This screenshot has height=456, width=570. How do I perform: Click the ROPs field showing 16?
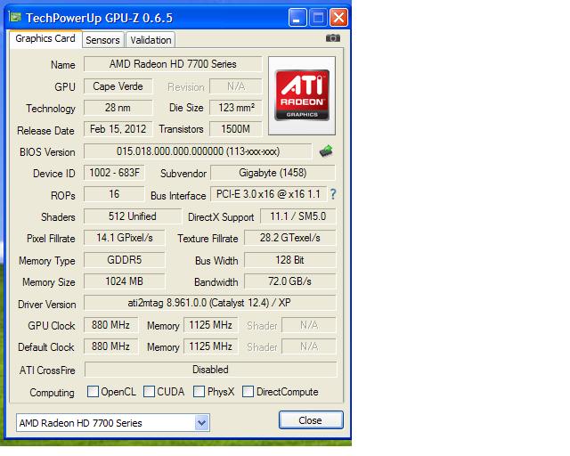coord(114,194)
